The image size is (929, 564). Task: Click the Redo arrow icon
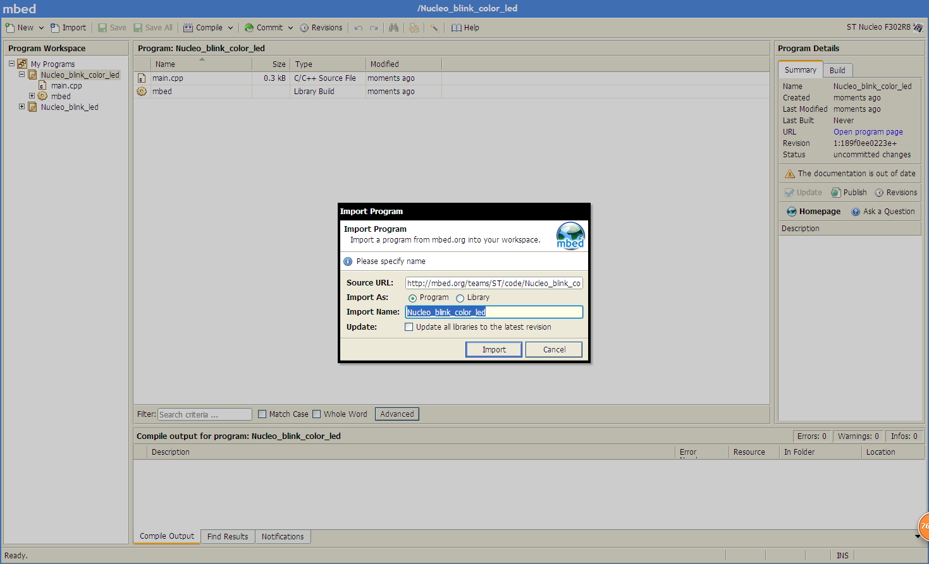[x=374, y=28]
